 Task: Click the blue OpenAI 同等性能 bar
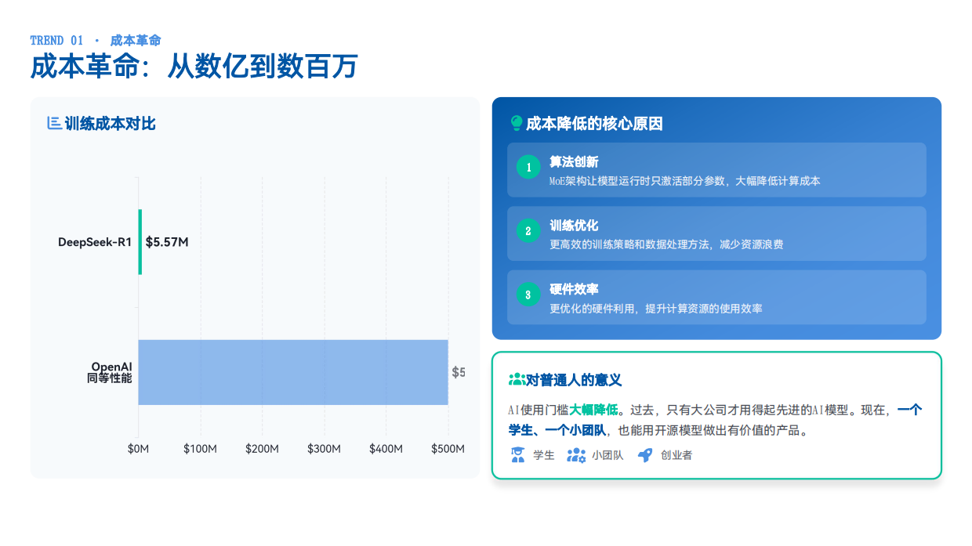coord(293,371)
